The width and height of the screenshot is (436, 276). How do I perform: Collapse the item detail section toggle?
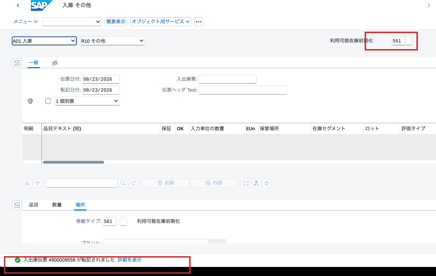(x=17, y=205)
